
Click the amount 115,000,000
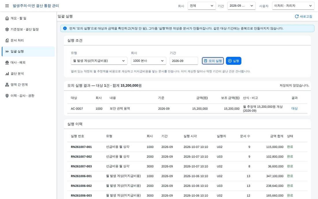coord(275,147)
